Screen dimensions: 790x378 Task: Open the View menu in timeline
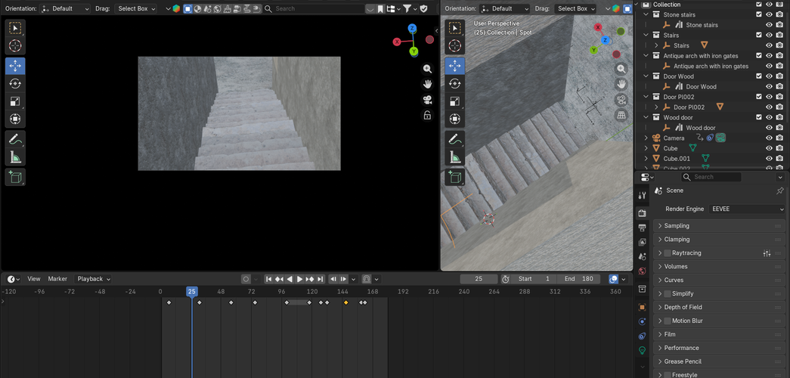pyautogui.click(x=34, y=279)
